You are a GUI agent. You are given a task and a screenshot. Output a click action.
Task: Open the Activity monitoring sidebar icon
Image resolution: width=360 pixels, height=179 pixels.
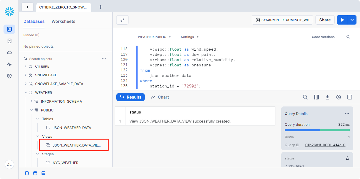coord(9,64)
